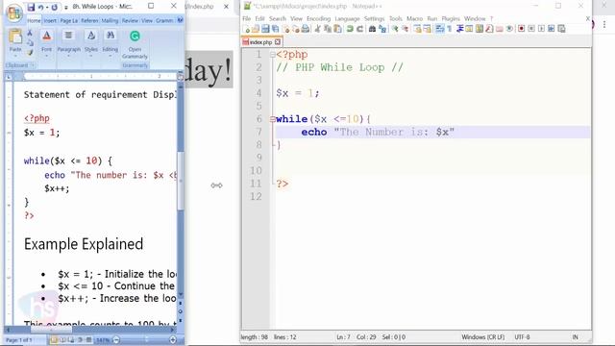
Task: Expand the Font group in Word ribbon
Action: pos(47,44)
